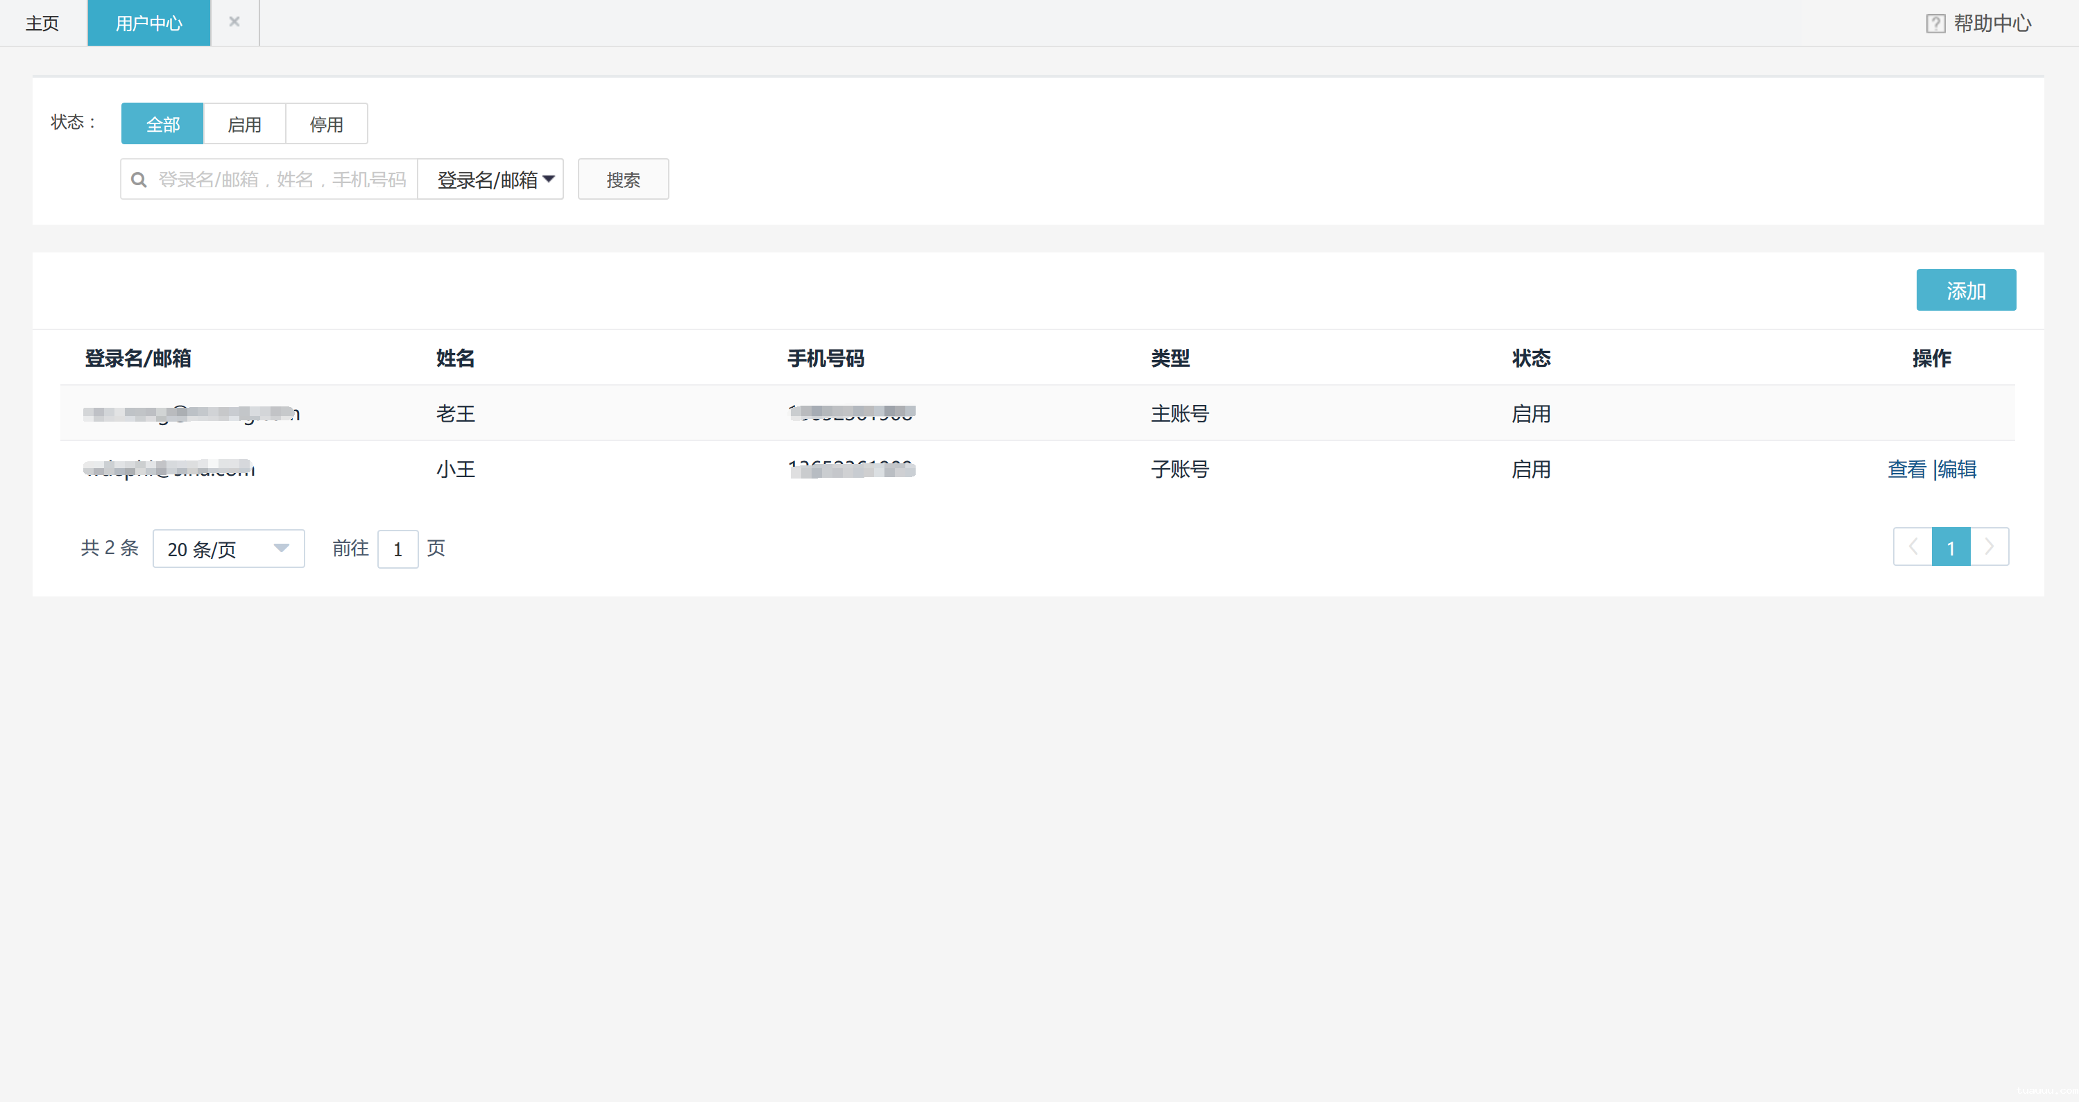Switch to the 主页 tab

pyautogui.click(x=42, y=23)
